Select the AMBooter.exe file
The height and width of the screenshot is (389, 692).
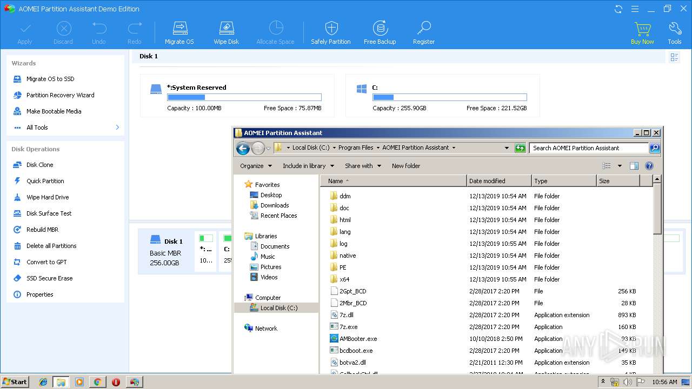pos(354,339)
